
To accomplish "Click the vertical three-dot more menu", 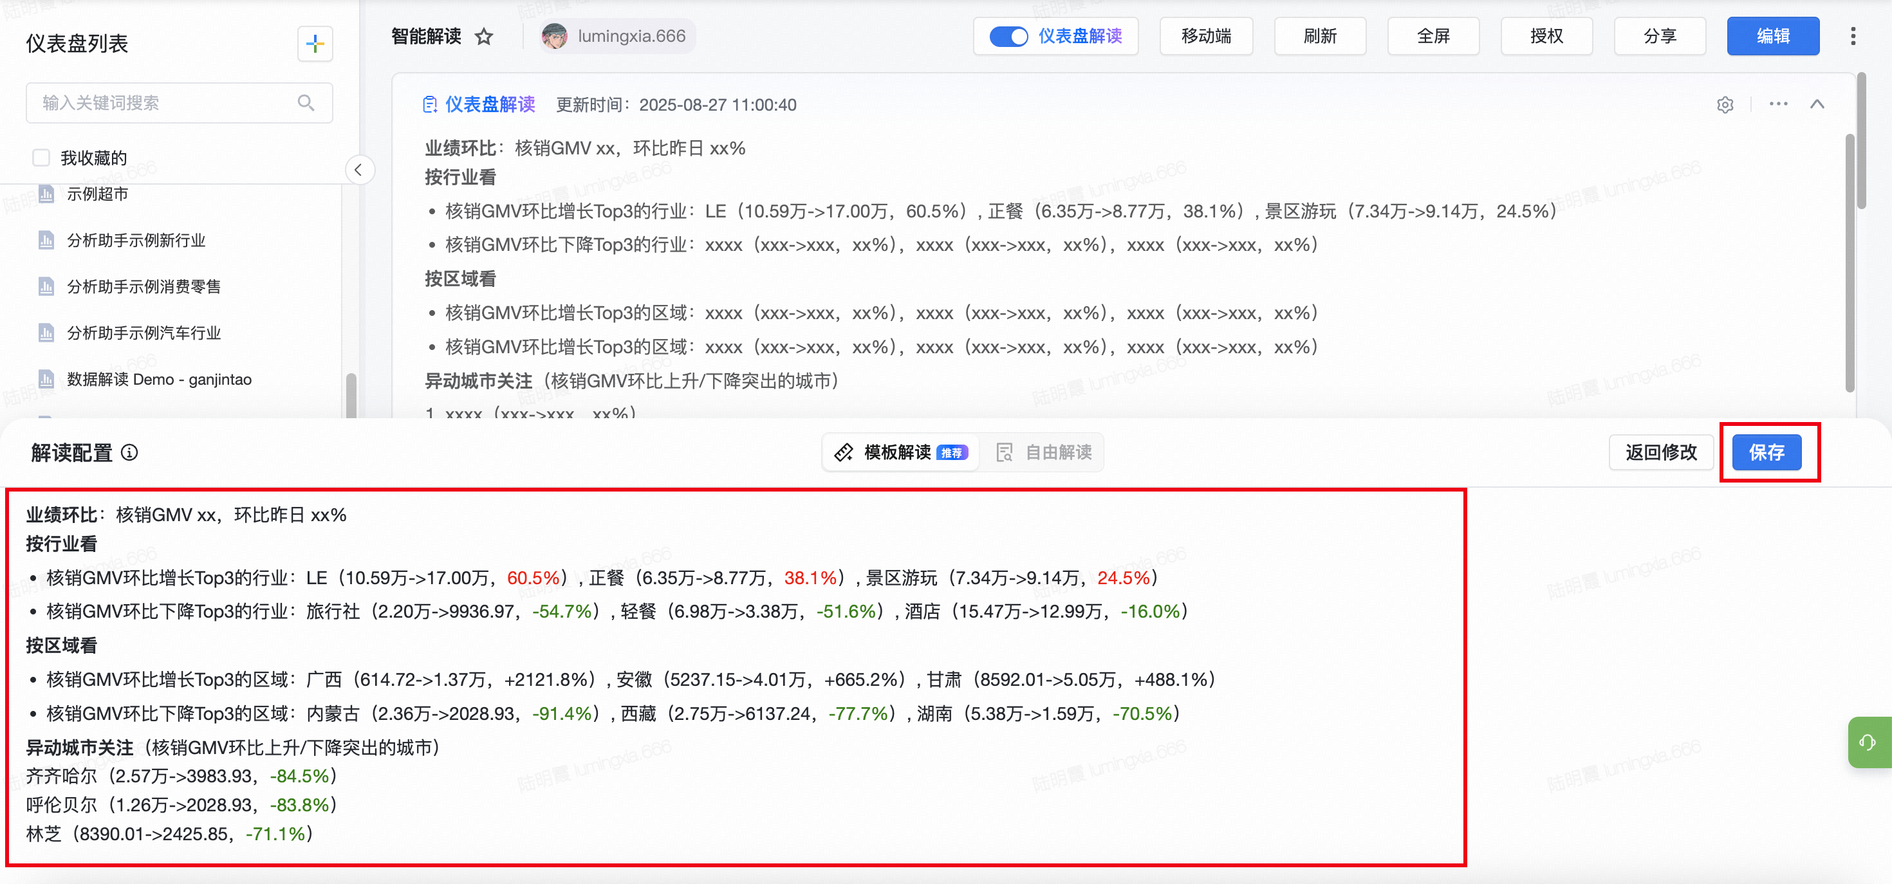I will 1852,36.
